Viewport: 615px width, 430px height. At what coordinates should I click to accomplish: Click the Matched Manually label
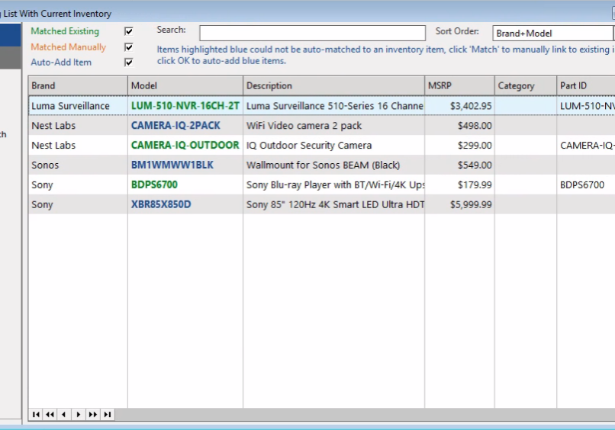(x=68, y=47)
